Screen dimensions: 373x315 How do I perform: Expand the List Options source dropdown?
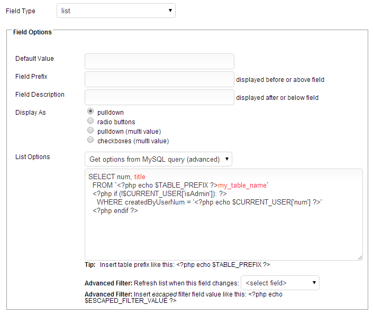(x=158, y=159)
